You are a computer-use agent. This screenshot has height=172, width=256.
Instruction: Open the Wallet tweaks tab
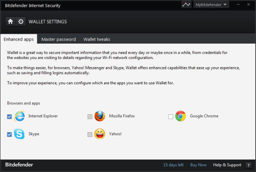[97, 39]
